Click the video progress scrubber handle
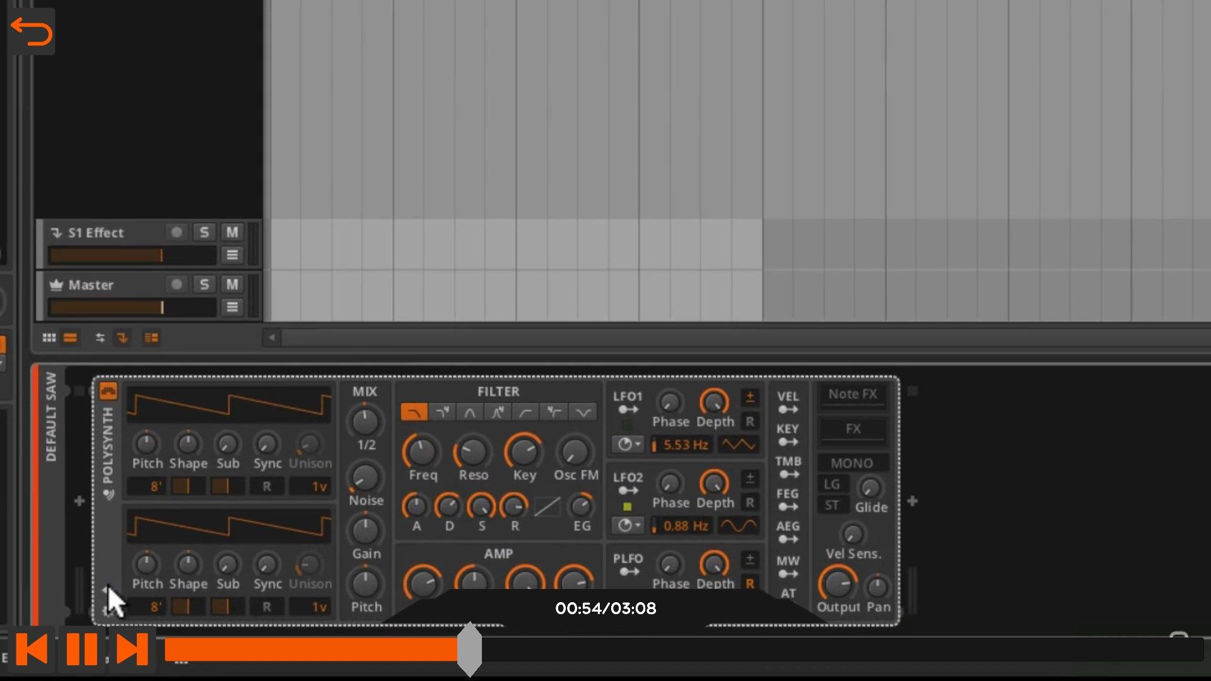 (x=469, y=649)
